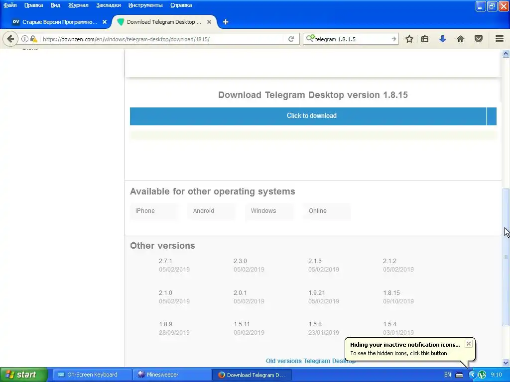The image size is (510, 382).
Task: Go to the home page icon
Action: (x=461, y=39)
